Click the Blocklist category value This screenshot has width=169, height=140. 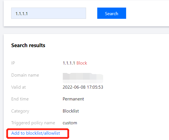[71, 111]
